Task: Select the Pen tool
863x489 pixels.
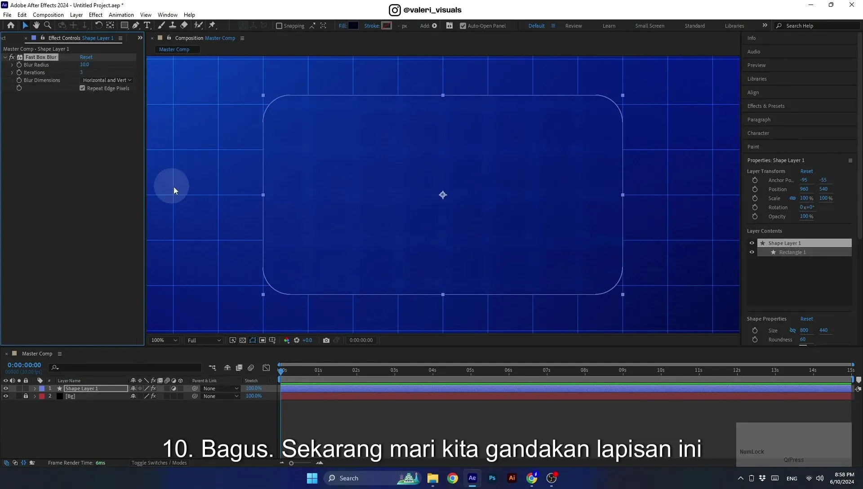Action: (x=136, y=26)
